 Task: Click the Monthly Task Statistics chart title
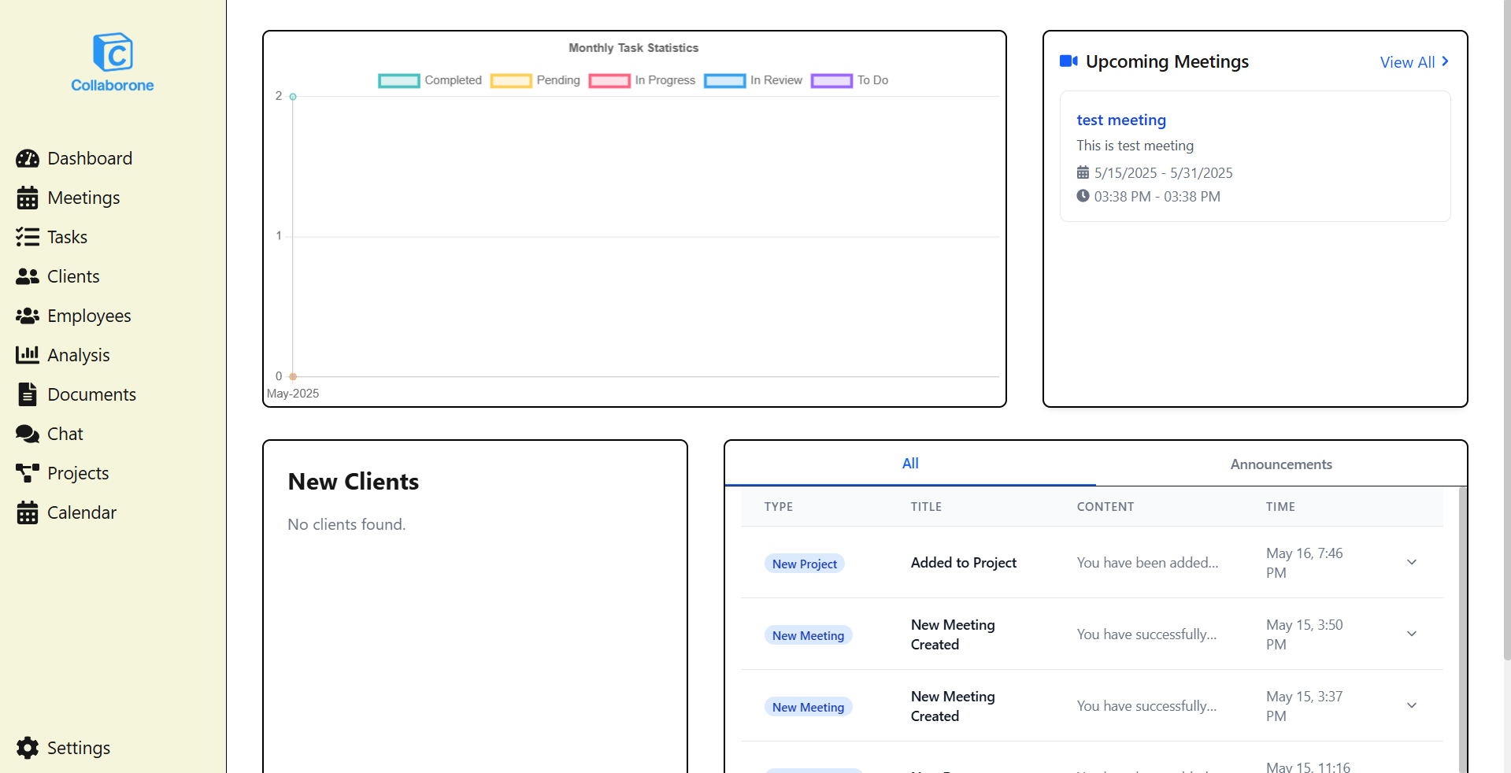tap(633, 48)
